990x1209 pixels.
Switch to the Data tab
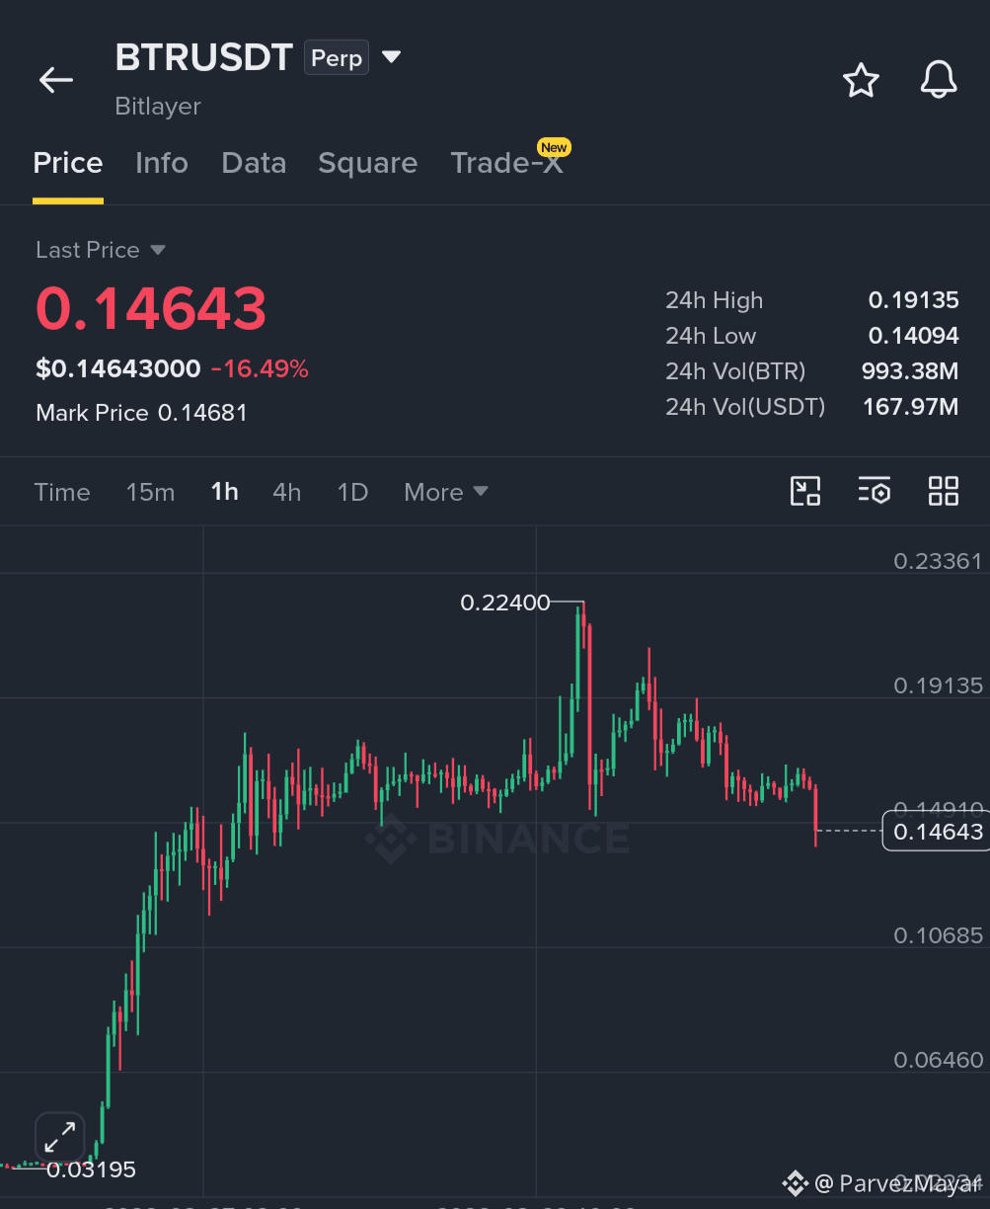[254, 163]
